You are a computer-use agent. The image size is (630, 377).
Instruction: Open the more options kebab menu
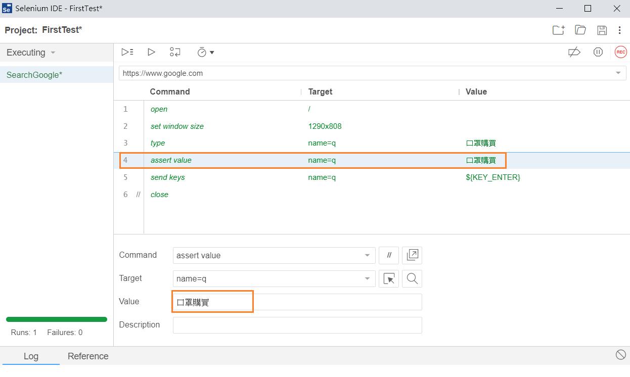pos(619,30)
